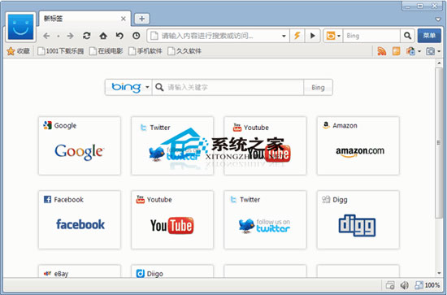Close the 新标签 tab

coord(124,19)
